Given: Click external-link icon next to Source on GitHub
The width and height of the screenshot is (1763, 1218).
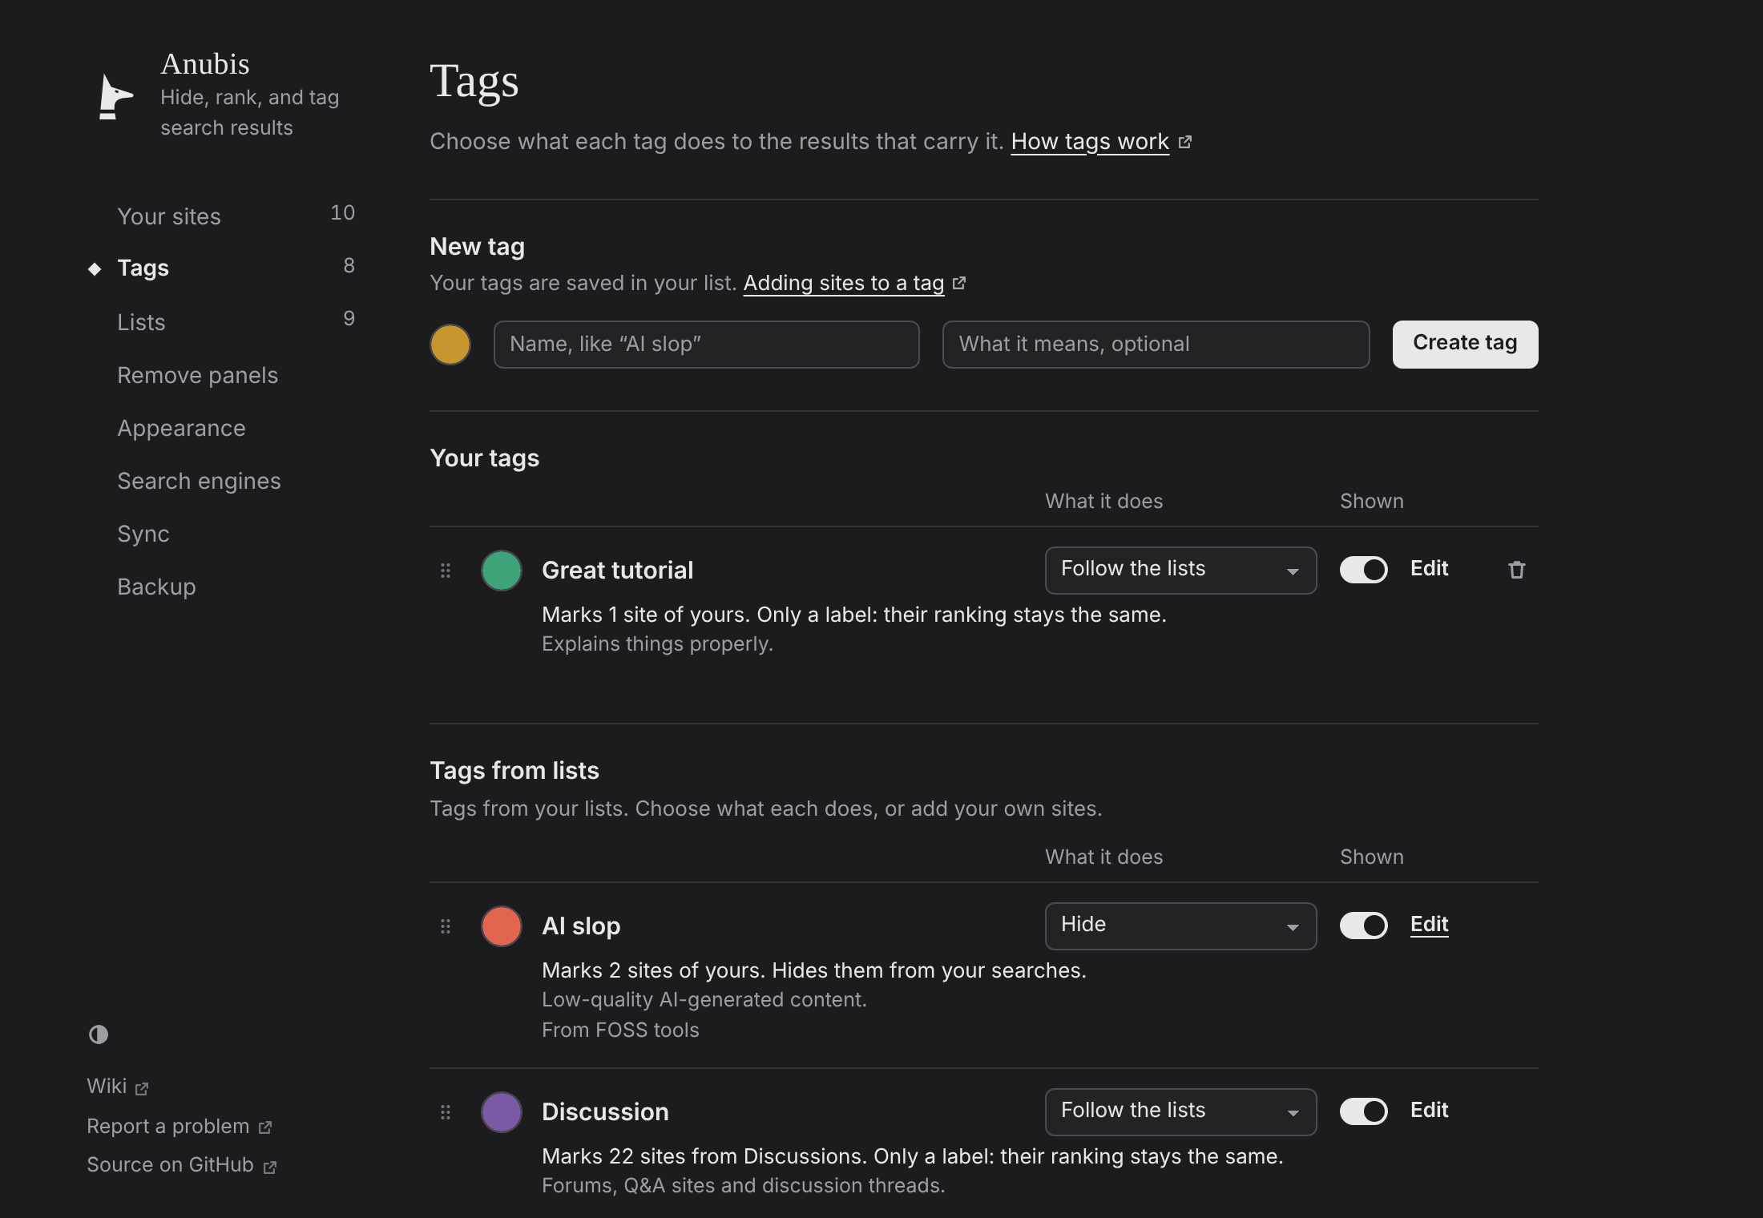Looking at the screenshot, I should pos(270,1167).
